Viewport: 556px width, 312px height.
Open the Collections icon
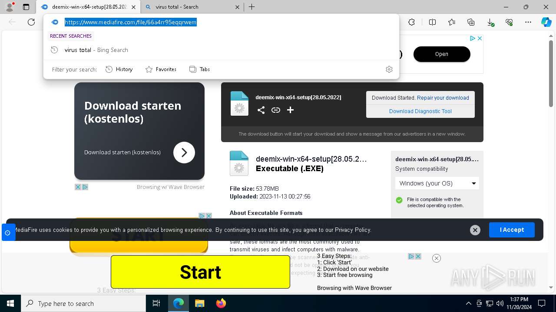point(471,22)
